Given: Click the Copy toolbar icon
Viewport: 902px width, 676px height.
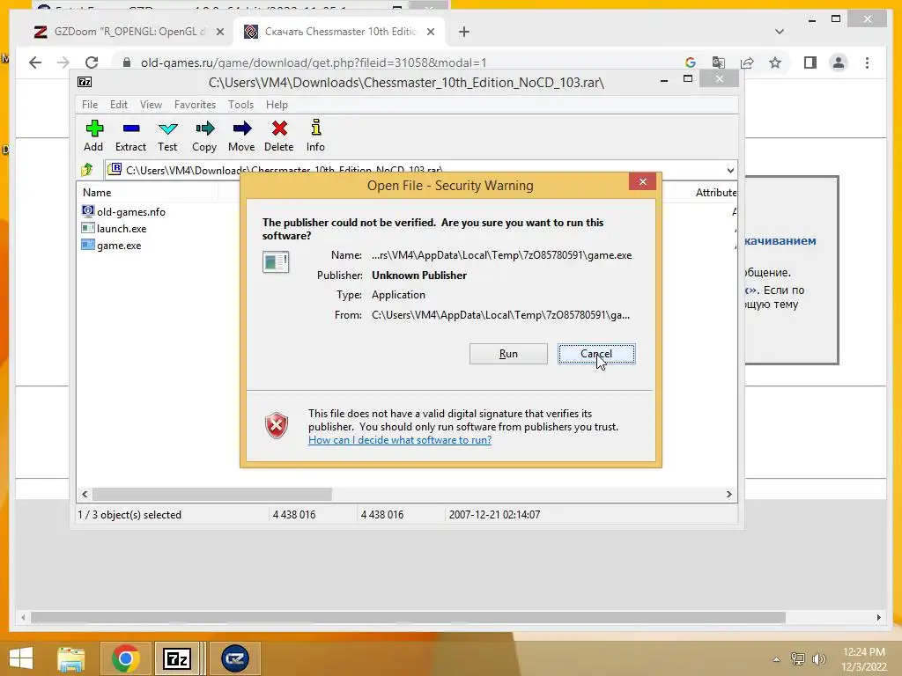Looking at the screenshot, I should click(x=204, y=136).
